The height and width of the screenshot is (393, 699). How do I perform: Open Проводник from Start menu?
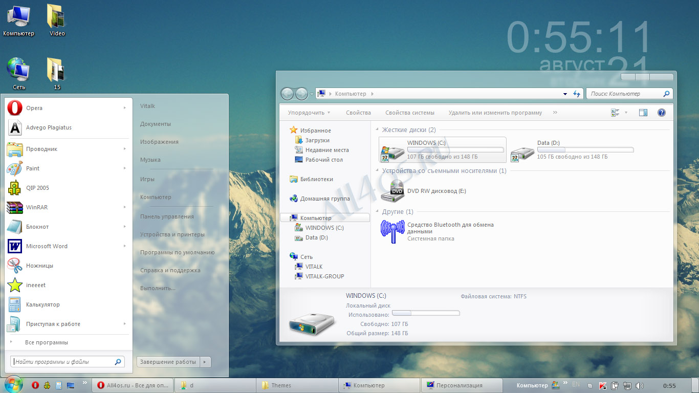coord(67,149)
